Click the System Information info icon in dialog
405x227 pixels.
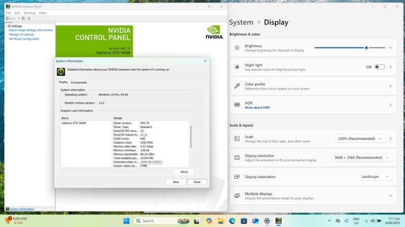(x=61, y=72)
